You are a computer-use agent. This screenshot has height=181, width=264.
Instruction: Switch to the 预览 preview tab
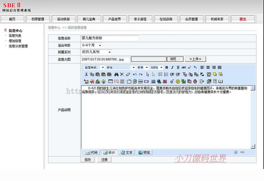pyautogui.click(x=144, y=152)
